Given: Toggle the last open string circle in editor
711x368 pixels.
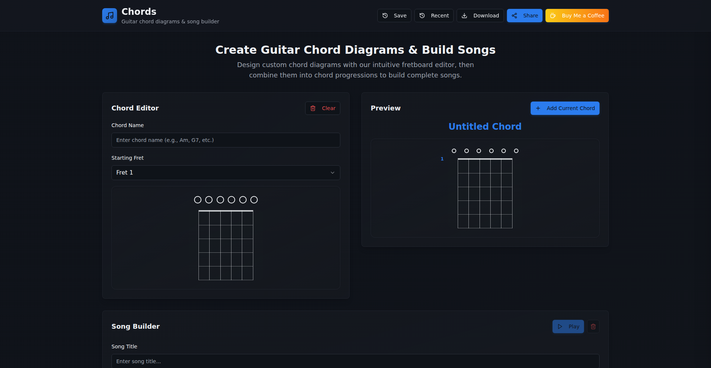Looking at the screenshot, I should 254,200.
